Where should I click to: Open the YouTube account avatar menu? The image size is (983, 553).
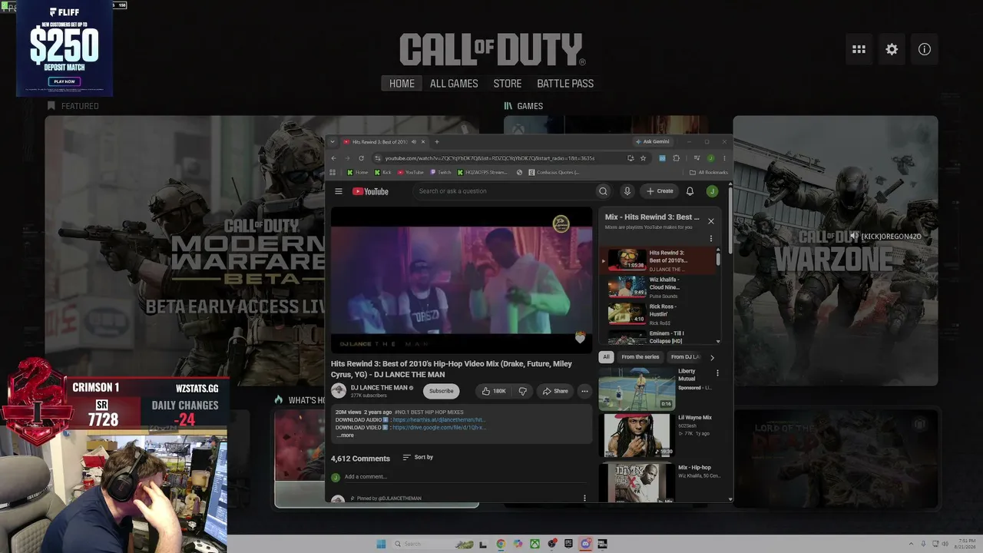click(x=712, y=191)
